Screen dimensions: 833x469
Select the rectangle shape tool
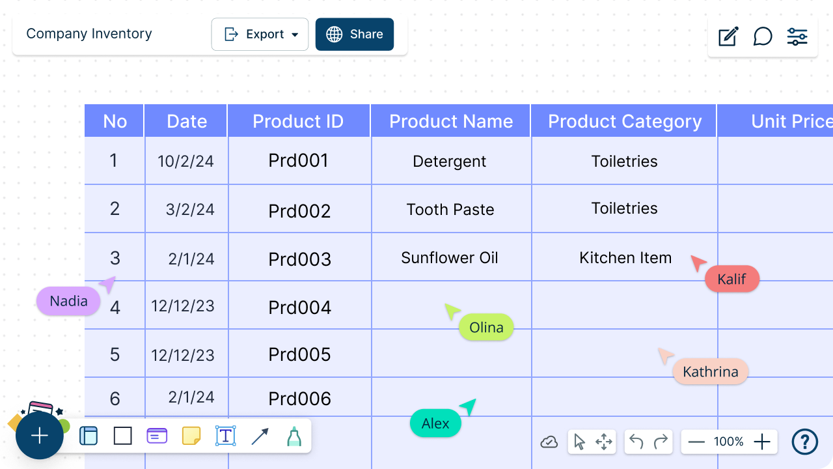click(123, 436)
